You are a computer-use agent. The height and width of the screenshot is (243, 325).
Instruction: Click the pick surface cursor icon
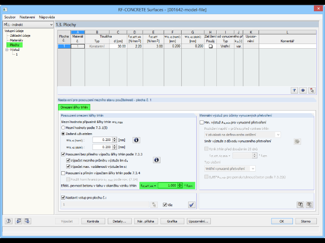click(x=154, y=205)
